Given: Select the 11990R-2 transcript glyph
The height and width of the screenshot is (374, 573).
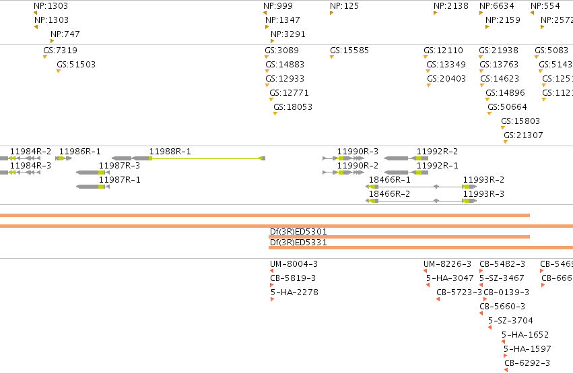Looking at the screenshot, I should click(x=343, y=173).
